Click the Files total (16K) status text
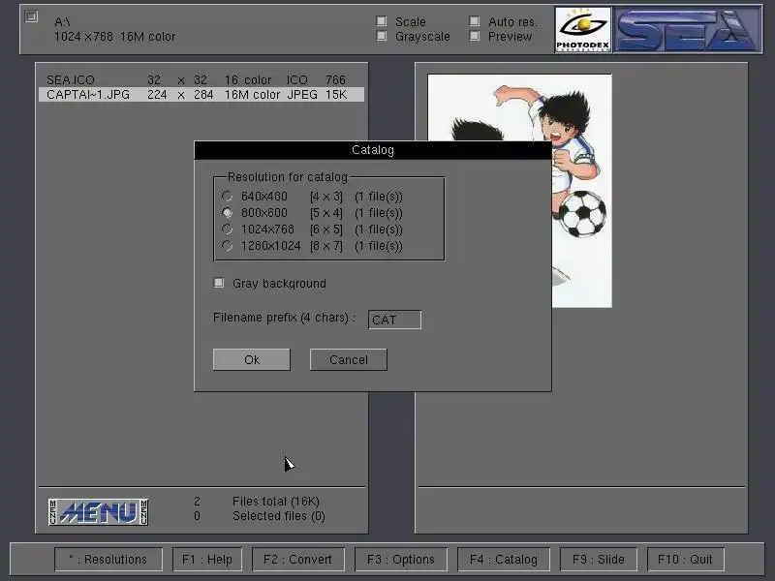 (276, 502)
